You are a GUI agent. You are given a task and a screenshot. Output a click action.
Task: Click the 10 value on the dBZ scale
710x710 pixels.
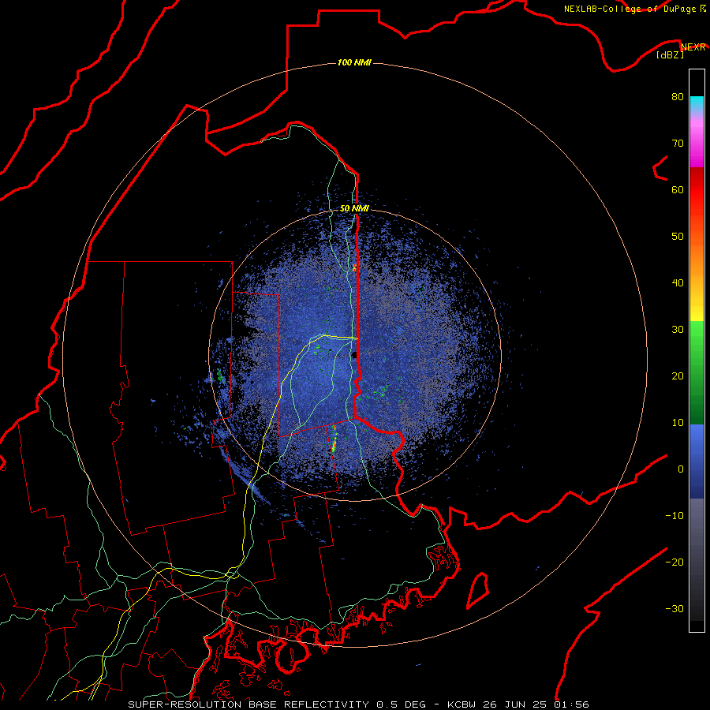click(x=678, y=423)
